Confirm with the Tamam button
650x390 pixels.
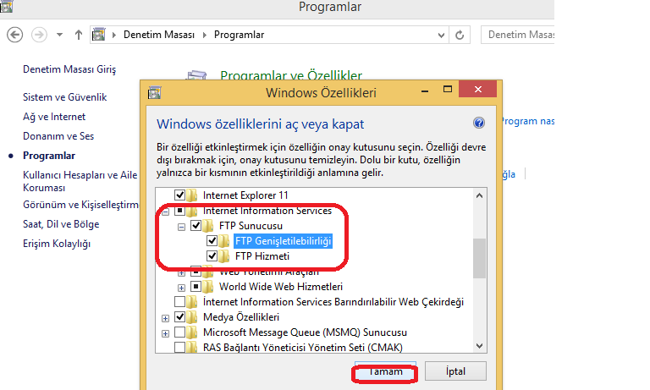click(385, 371)
